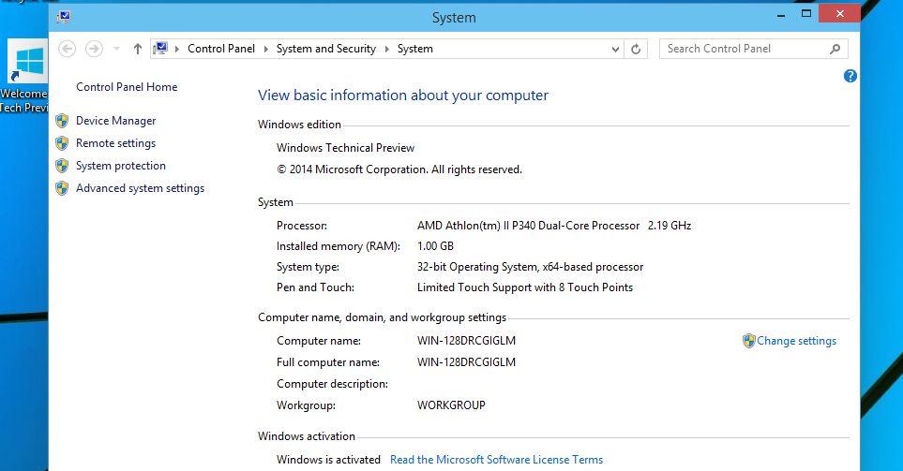Click the shield icon beside Remote settings

point(62,143)
